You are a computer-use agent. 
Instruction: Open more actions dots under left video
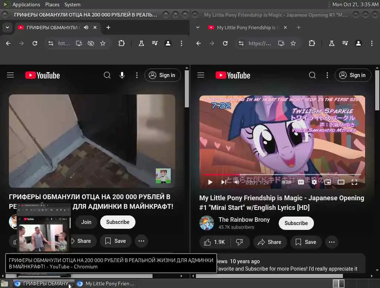click(141, 241)
